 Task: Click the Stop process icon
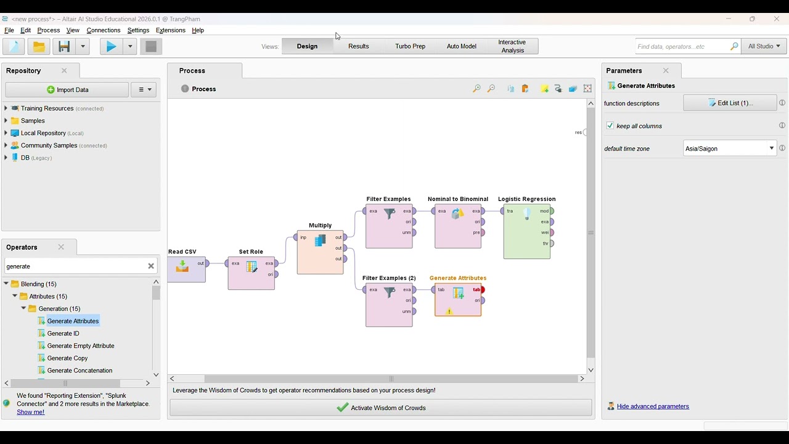pyautogui.click(x=151, y=47)
